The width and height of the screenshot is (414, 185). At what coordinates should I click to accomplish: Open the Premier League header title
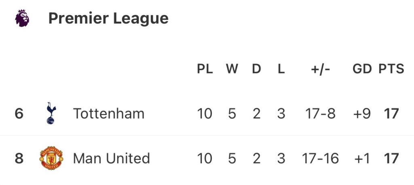pos(108,19)
